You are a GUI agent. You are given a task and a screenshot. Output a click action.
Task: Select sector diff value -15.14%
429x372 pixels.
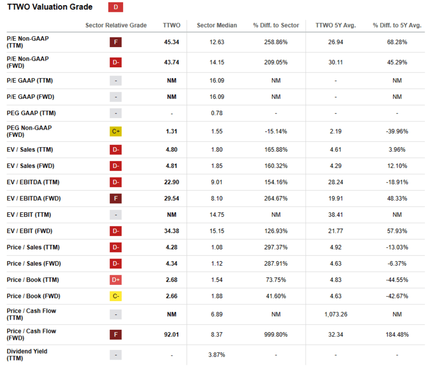coord(276,131)
